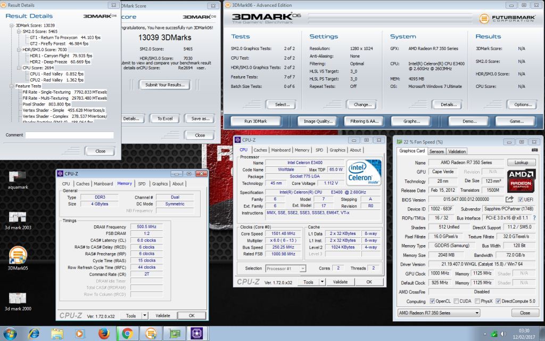Open Options under Results in 3DMark06
Viewport: 545px width, 341px height.
click(523, 104)
